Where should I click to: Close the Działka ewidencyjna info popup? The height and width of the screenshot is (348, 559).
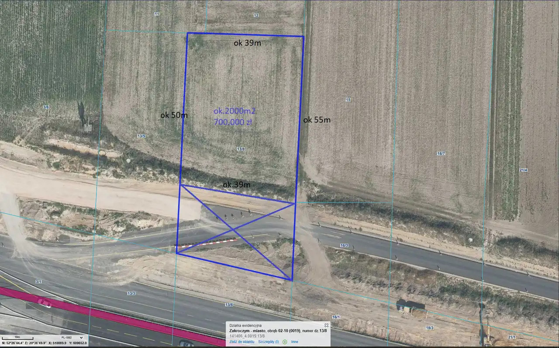(x=326, y=326)
